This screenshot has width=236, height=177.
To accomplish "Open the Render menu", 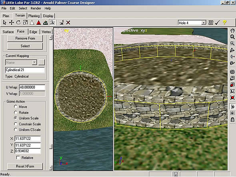I will point(36,8).
